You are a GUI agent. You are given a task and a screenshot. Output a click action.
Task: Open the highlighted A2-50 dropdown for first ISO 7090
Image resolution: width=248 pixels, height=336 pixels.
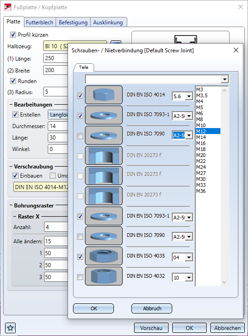click(189, 135)
